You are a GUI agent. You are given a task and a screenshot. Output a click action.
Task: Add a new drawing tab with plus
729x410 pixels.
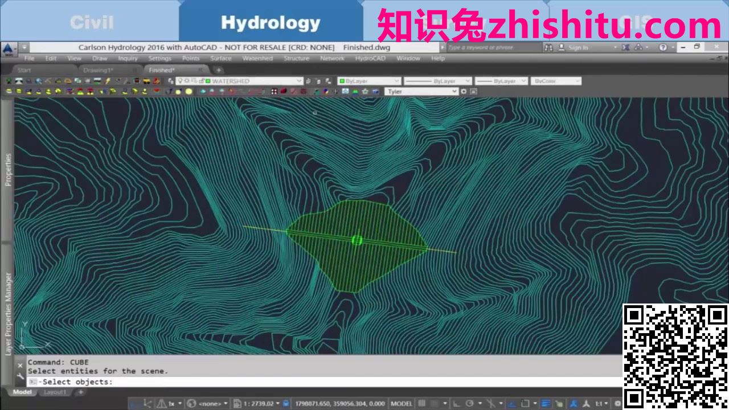[218, 70]
